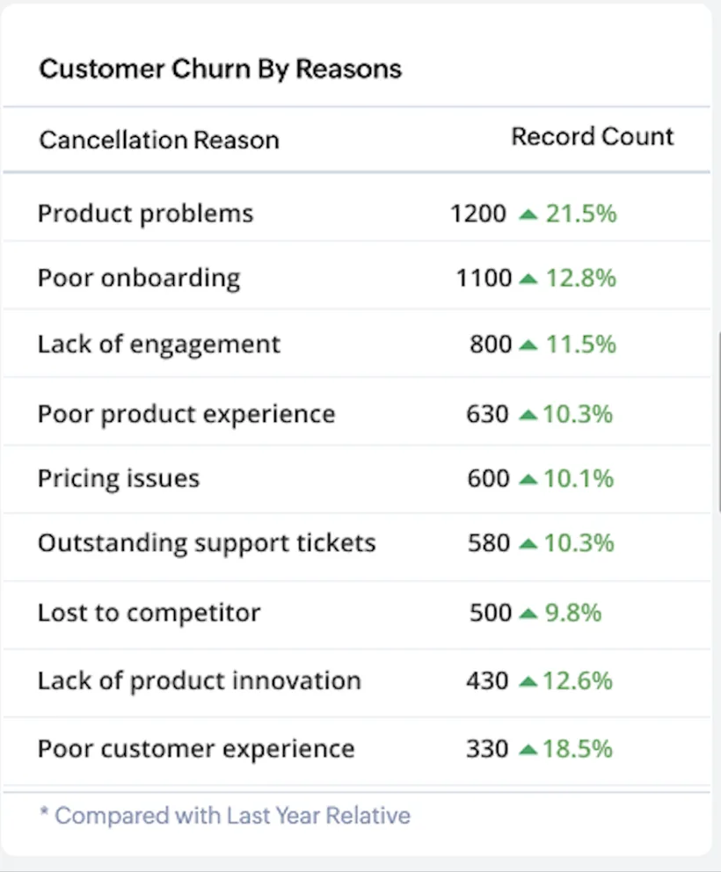The height and width of the screenshot is (872, 721).
Task: Click the up arrow next to Poor onboarding 12.8%
Action: [528, 280]
